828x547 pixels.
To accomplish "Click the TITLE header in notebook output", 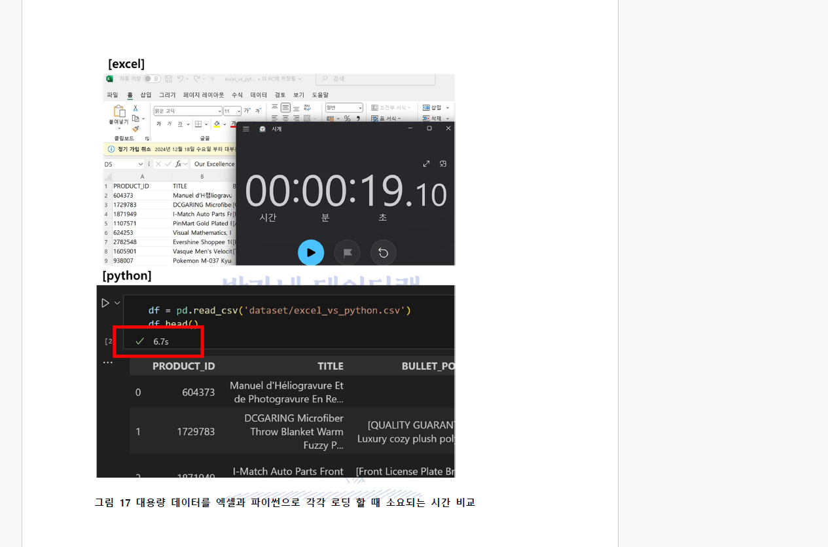I will (x=331, y=366).
